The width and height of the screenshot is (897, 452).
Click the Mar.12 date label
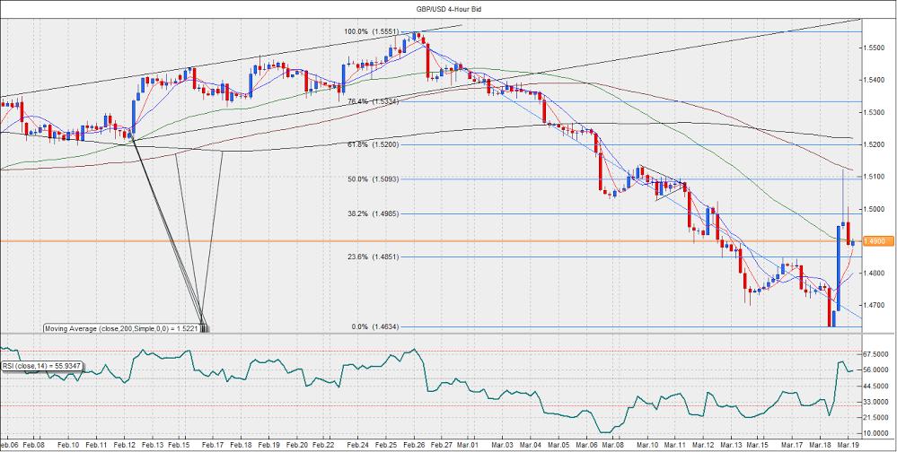pyautogui.click(x=704, y=444)
